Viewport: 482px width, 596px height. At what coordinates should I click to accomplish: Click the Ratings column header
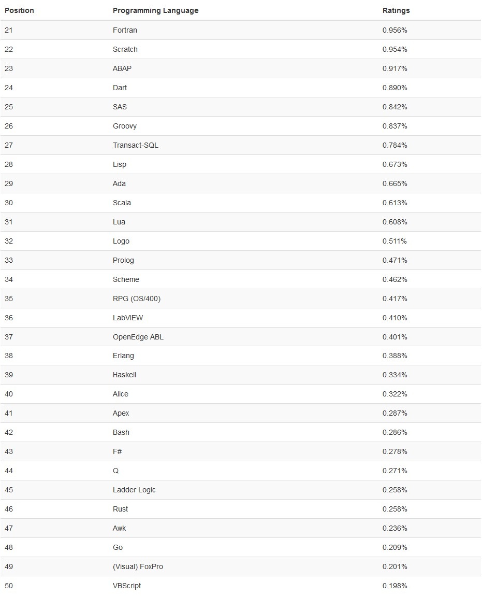pos(396,10)
